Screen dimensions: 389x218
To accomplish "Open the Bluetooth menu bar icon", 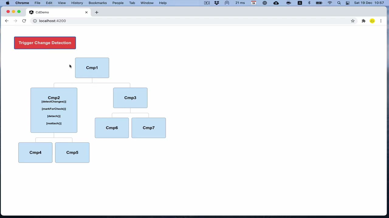I will point(309,3).
